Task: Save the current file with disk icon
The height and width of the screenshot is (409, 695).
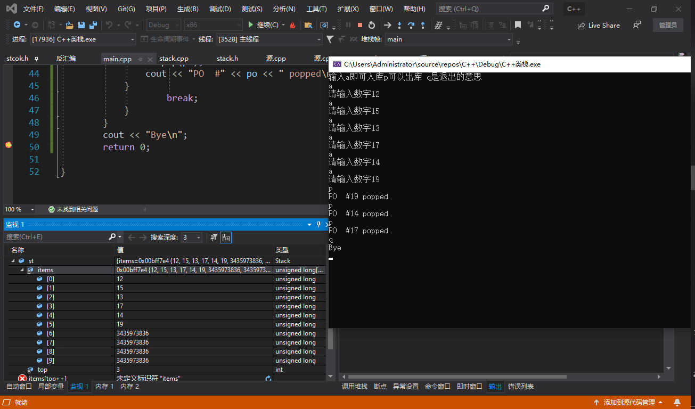Action: [81, 25]
